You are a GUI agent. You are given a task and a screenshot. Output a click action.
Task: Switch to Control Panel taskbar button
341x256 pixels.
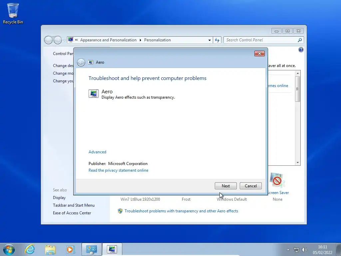tap(91, 249)
